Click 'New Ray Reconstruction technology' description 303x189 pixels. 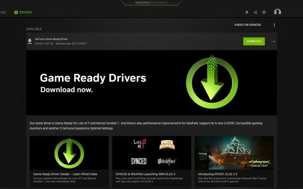[232, 180]
